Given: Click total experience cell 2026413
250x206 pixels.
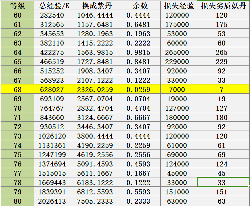Looking at the screenshot, I should (x=54, y=201).
